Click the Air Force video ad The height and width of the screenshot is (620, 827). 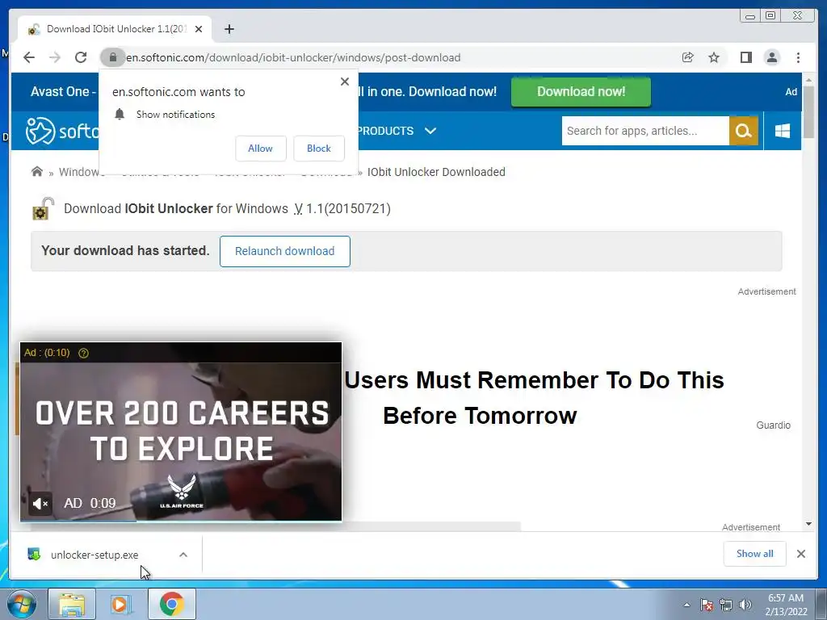click(181, 431)
